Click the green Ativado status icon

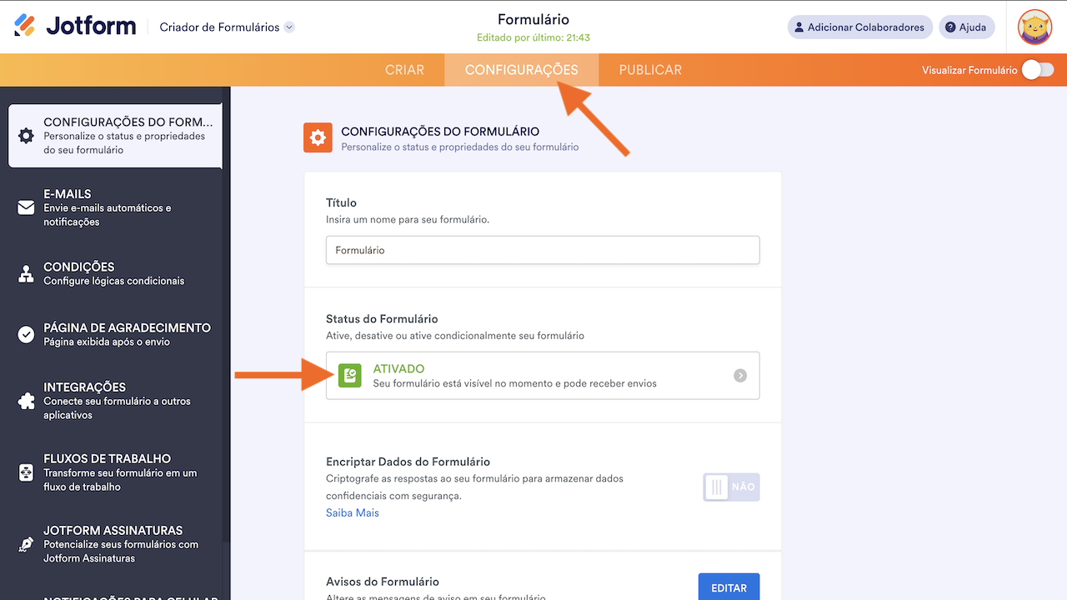pos(350,376)
